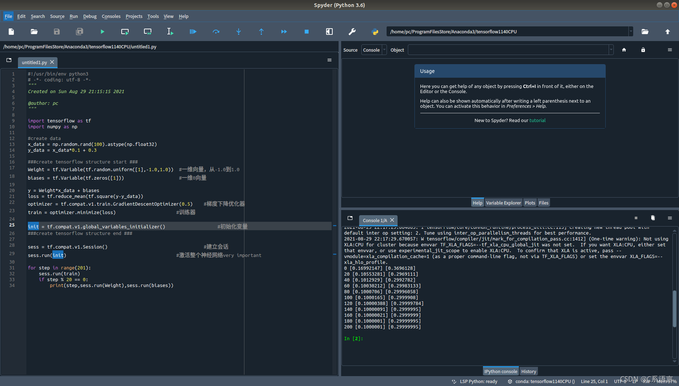Viewport: 679px width, 386px height.
Task: Open the Run menu
Action: 74,16
